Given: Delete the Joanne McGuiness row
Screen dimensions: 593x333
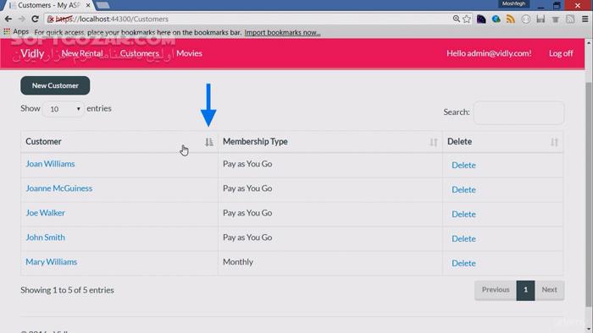Looking at the screenshot, I should [x=463, y=189].
